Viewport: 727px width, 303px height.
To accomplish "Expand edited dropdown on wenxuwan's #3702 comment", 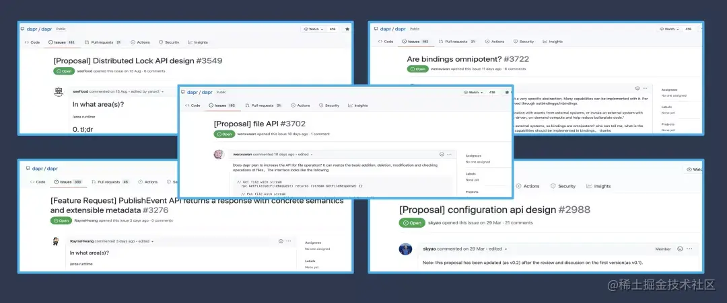I will click(x=312, y=154).
